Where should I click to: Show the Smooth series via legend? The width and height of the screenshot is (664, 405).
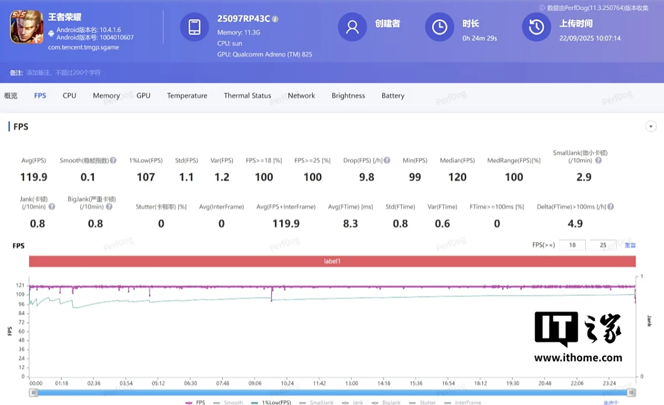(229, 402)
